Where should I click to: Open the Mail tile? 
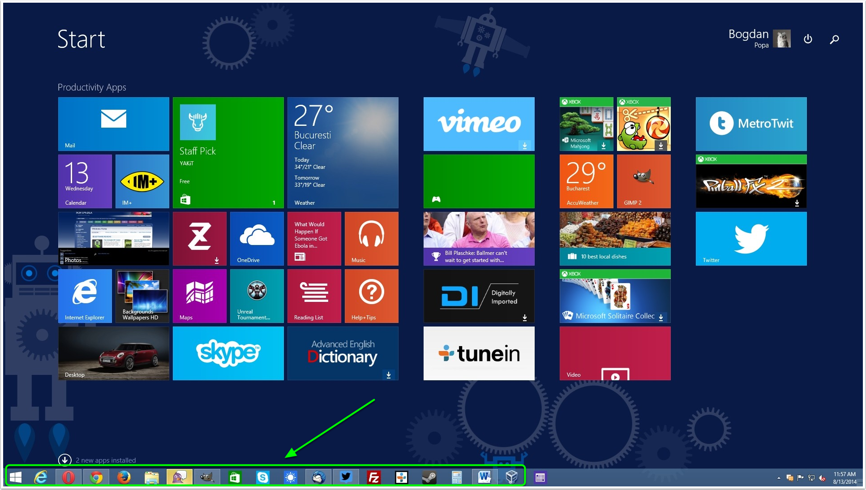(113, 124)
